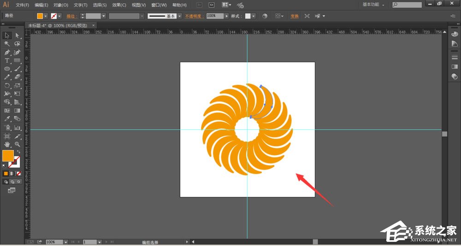Open the fill color dropdown in control bar

pos(46,16)
